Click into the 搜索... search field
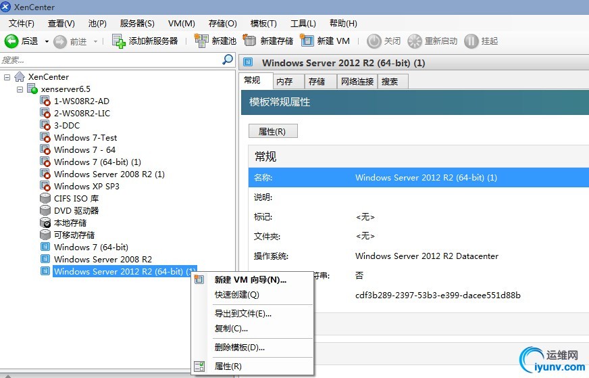The height and width of the screenshot is (378, 589). coord(111,60)
